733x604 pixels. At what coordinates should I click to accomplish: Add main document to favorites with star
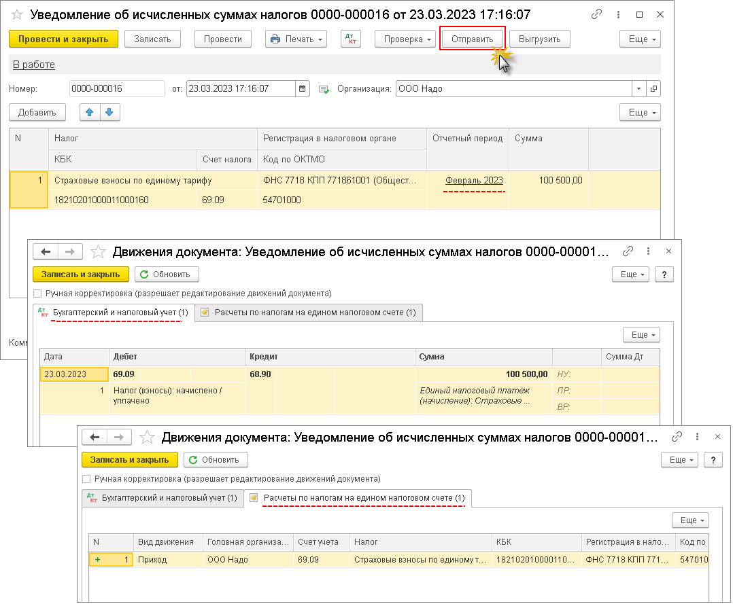point(17,14)
